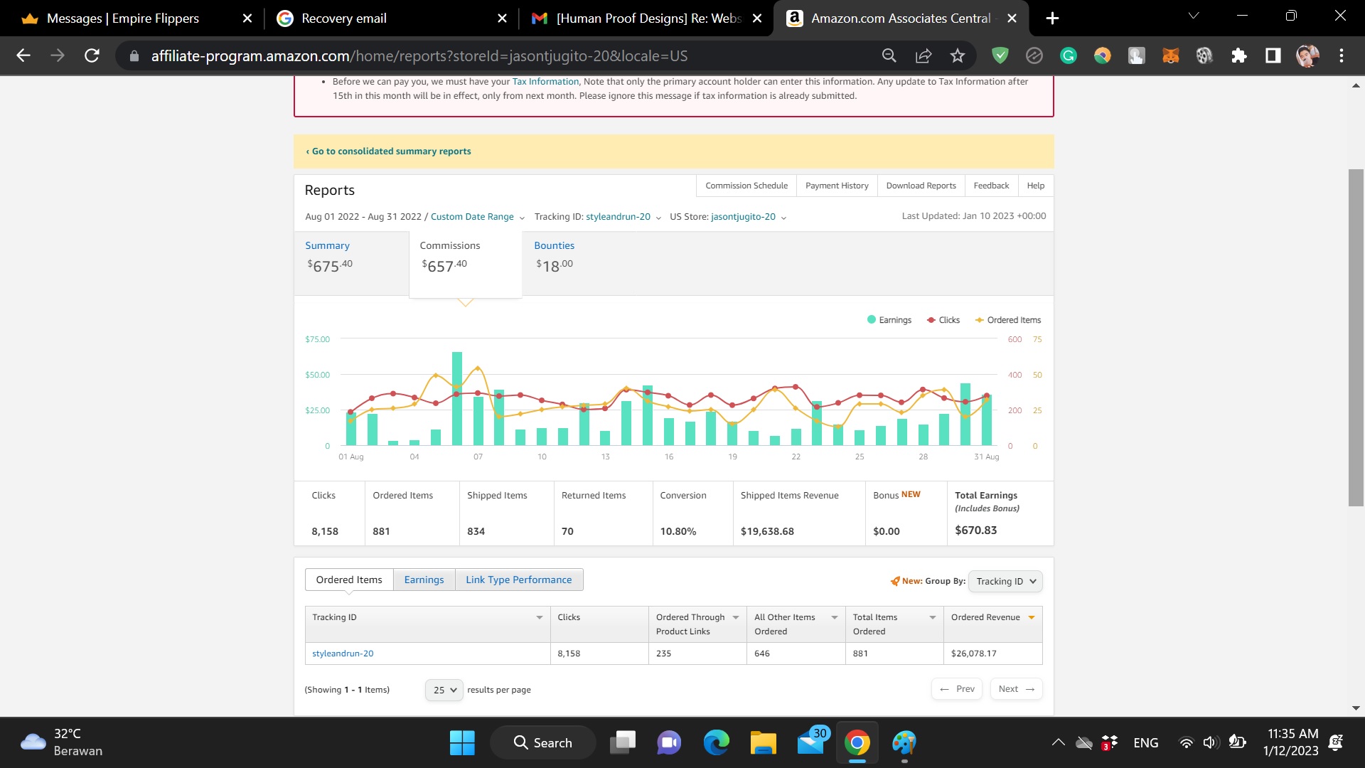This screenshot has width=1365, height=768.
Task: Toggle the Ordered Items series in legend
Action: click(x=1008, y=320)
